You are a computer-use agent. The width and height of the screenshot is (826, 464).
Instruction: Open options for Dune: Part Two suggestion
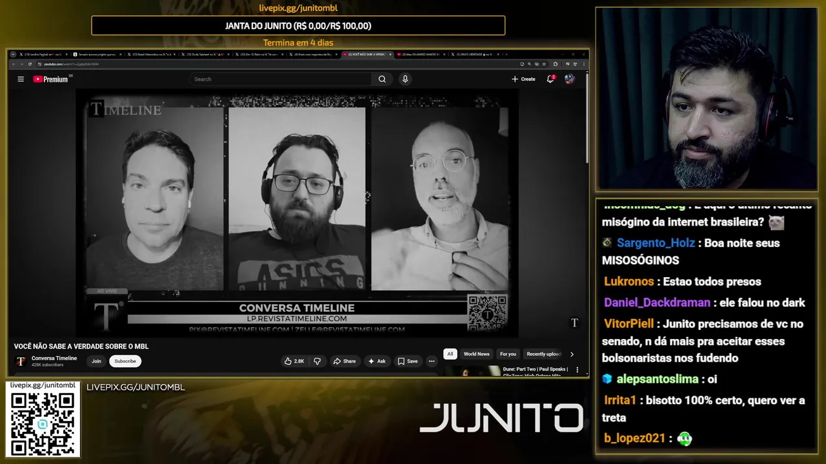tap(578, 371)
